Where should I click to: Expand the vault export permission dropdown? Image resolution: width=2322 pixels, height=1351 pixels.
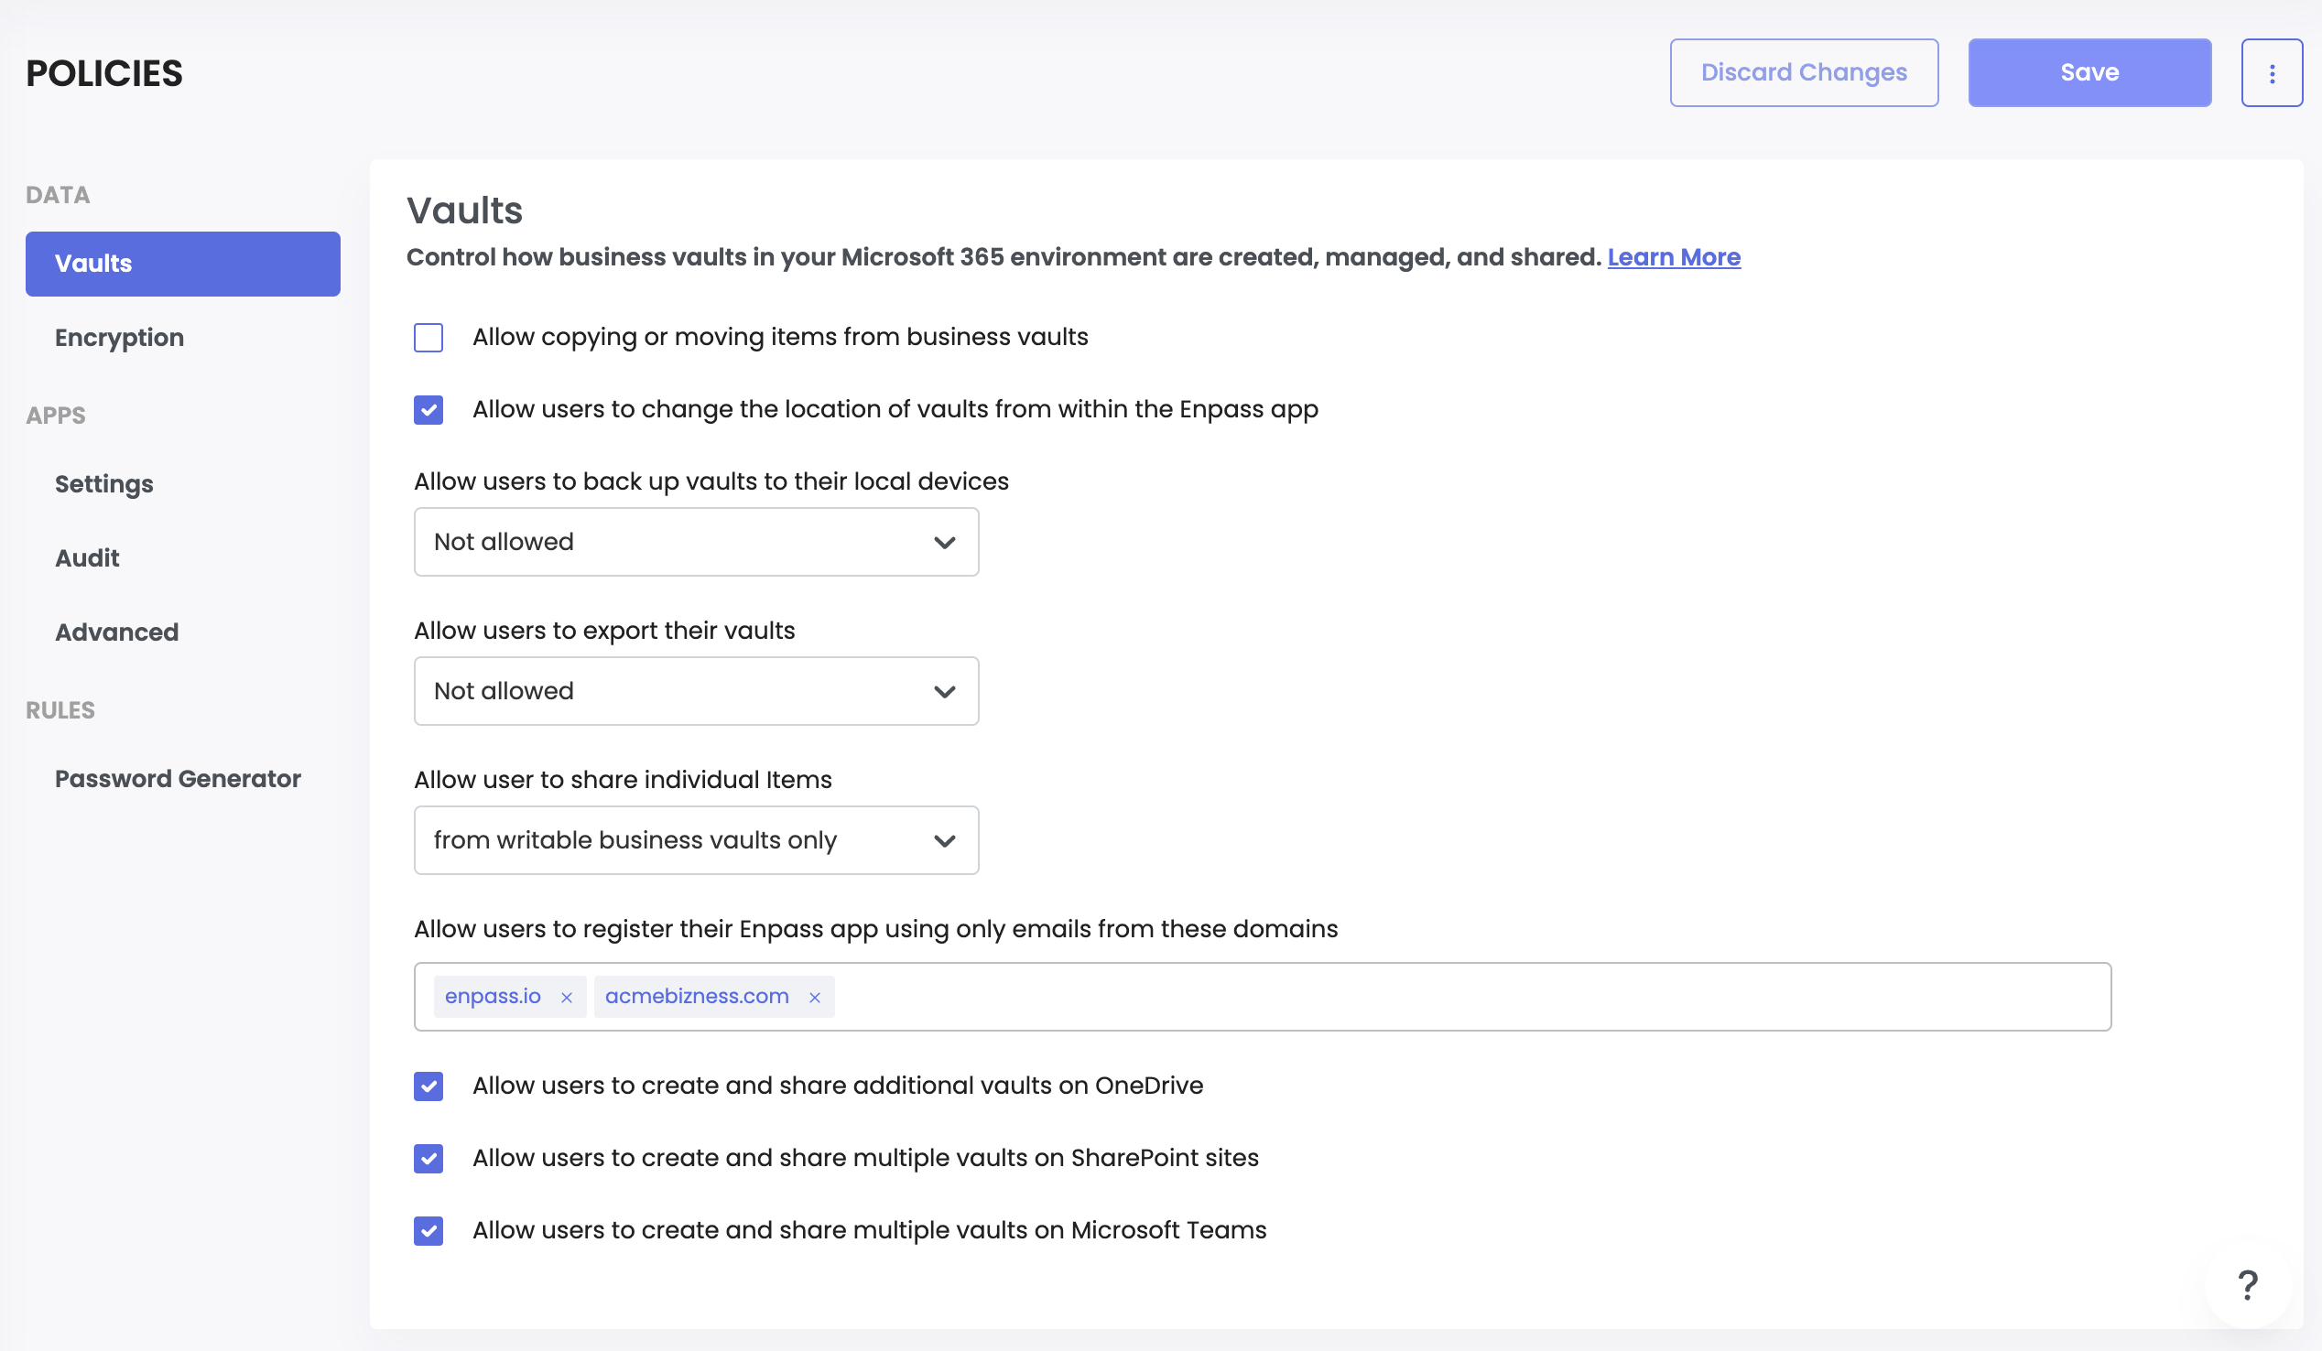(696, 691)
